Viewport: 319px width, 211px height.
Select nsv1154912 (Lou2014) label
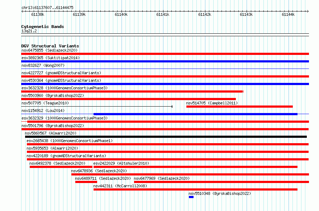[x=43, y=111]
